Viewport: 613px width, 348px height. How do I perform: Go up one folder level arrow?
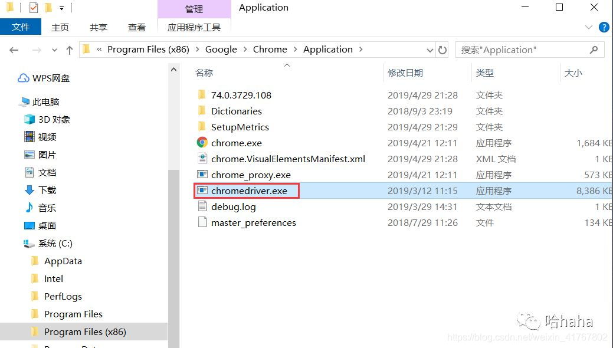click(x=70, y=50)
